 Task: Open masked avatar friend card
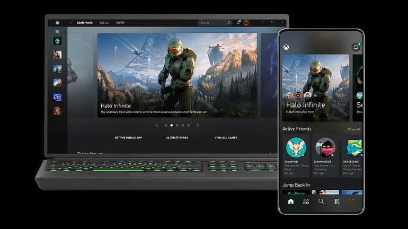325,156
